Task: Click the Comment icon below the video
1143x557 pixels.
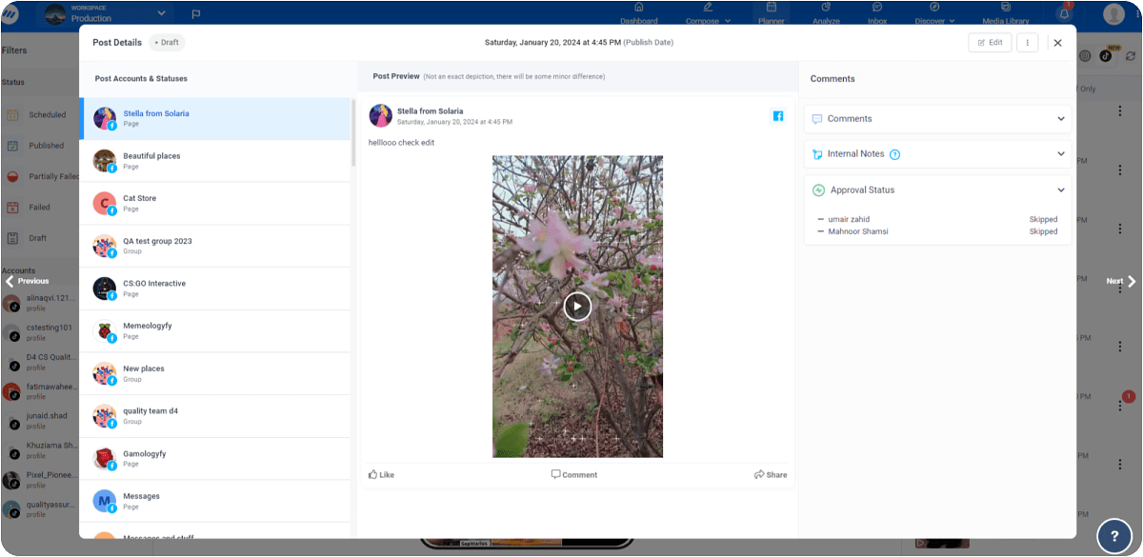Action: click(556, 474)
